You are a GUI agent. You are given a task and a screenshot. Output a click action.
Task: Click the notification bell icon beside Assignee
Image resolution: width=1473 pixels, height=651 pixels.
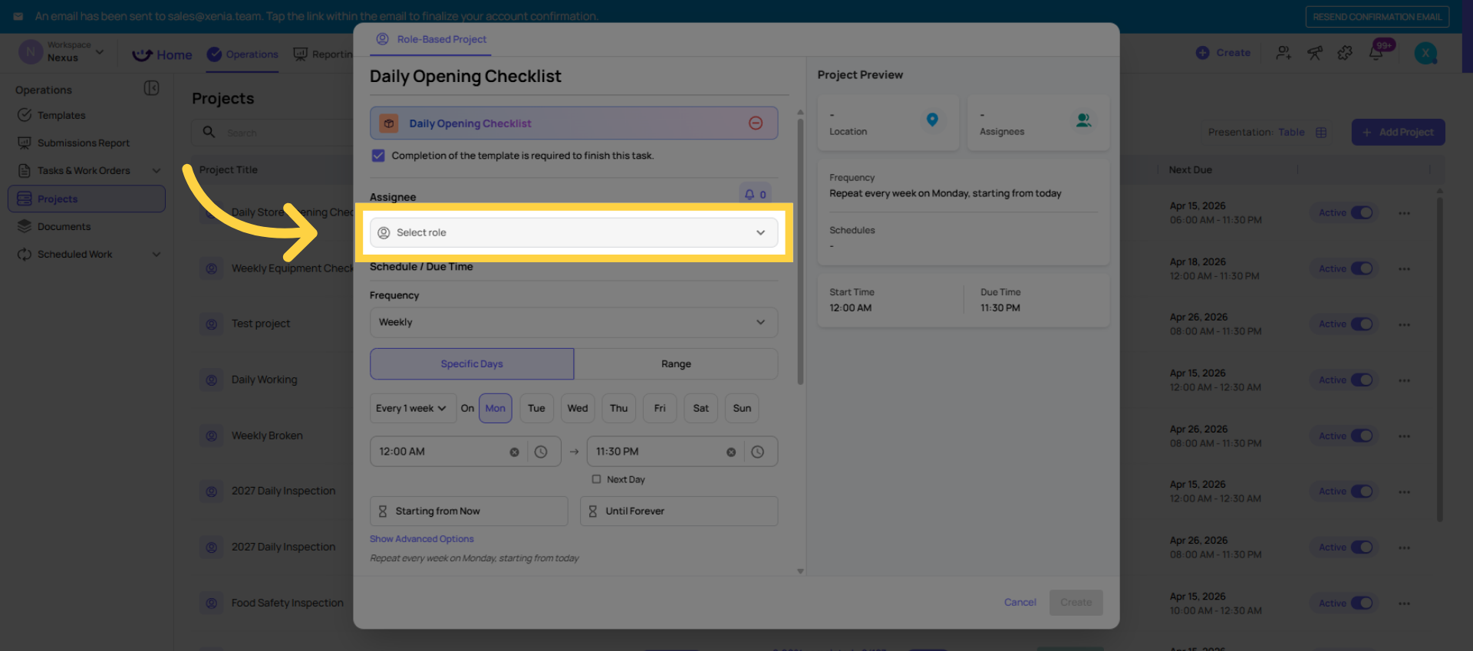point(750,195)
